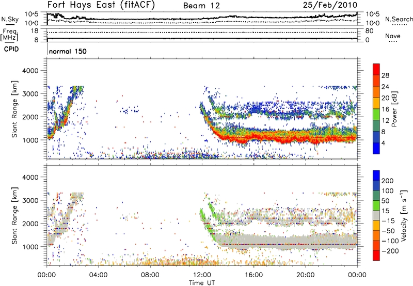Click the "24" label on Power scale
This screenshot has height=286, width=413.
click(x=385, y=87)
